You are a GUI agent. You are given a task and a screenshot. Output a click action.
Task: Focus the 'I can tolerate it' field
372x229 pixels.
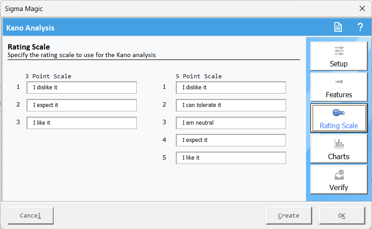pos(230,105)
